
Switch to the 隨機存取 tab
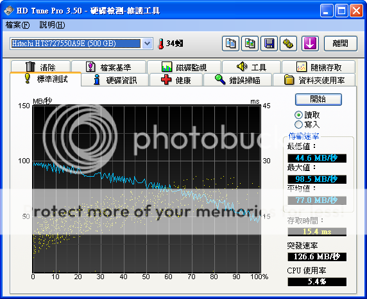click(x=318, y=67)
